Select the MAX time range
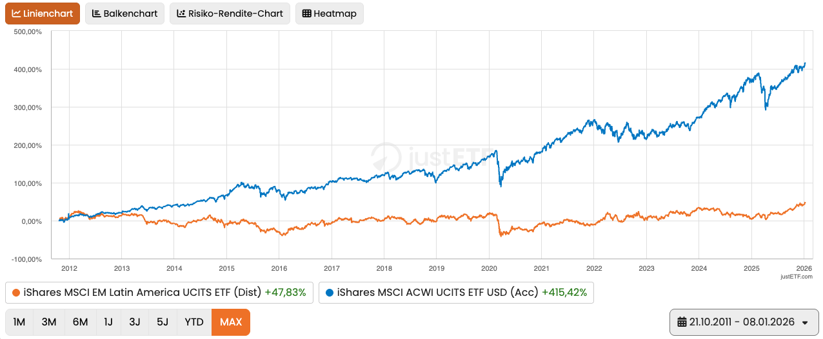Image resolution: width=823 pixels, height=339 pixels. pos(230,322)
